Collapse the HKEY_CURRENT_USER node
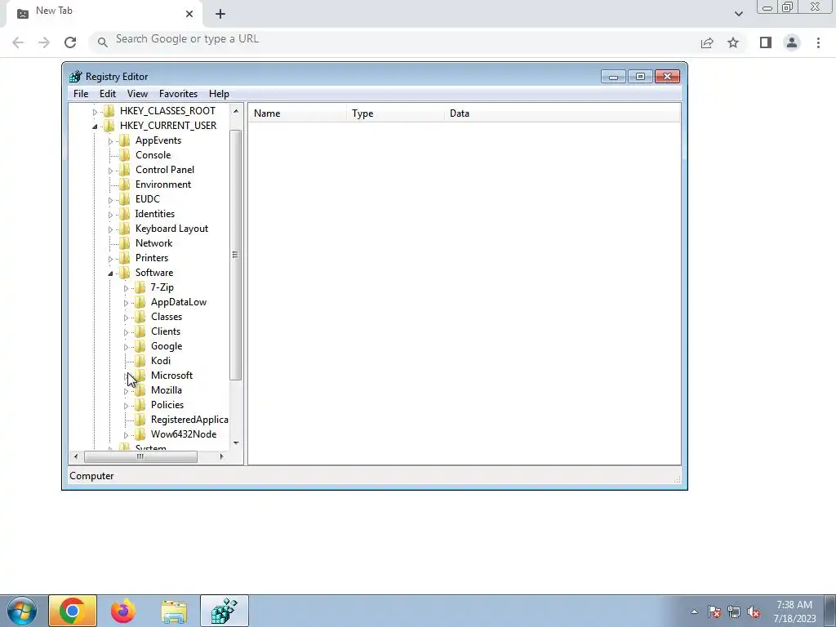Image resolution: width=836 pixels, height=627 pixels. tap(95, 127)
